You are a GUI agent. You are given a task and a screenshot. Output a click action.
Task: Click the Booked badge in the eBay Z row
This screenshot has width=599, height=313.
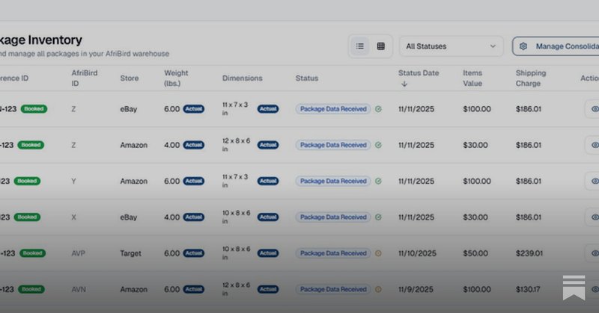click(34, 109)
